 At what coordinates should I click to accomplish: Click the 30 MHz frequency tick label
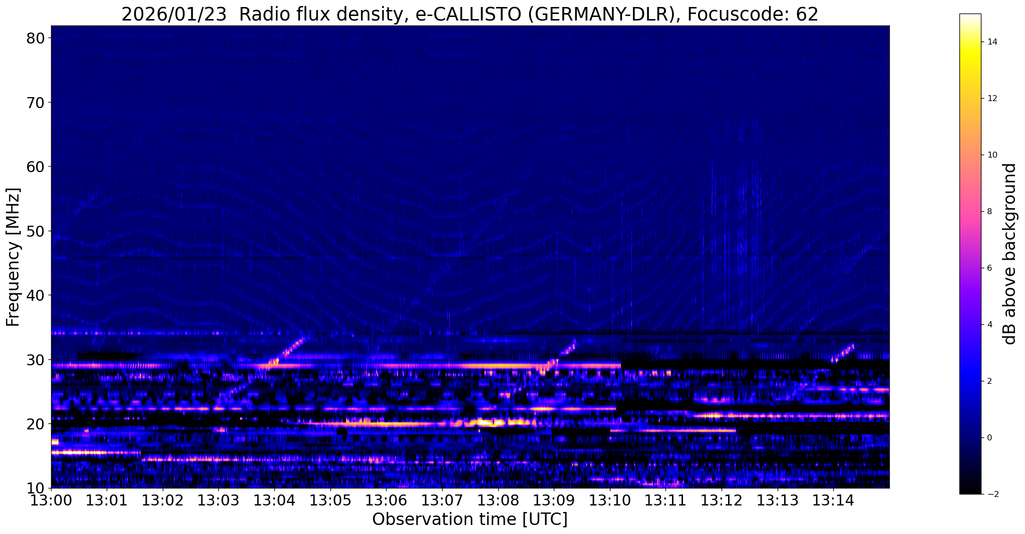[36, 360]
